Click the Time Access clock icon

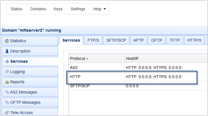[7, 113]
